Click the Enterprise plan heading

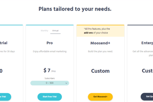(147, 43)
